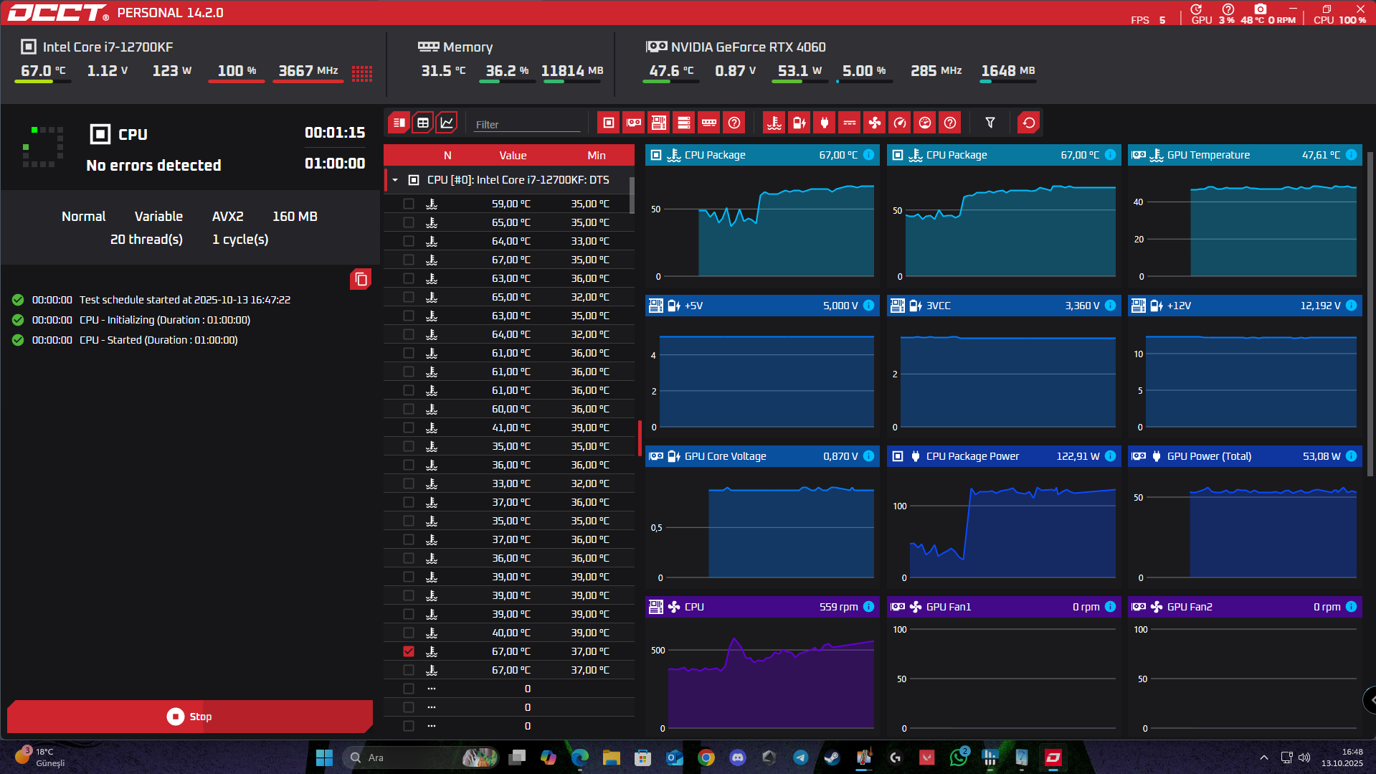Click the 3VCC graph header
This screenshot has width=1376, height=774.
[1004, 306]
